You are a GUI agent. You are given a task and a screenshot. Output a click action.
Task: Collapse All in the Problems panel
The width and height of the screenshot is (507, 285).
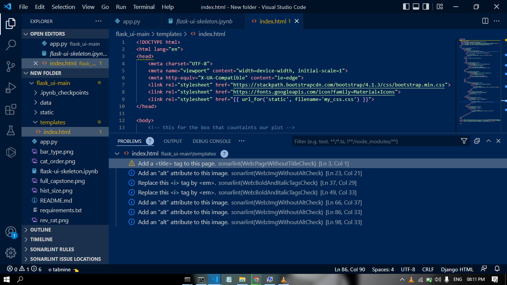click(477, 141)
